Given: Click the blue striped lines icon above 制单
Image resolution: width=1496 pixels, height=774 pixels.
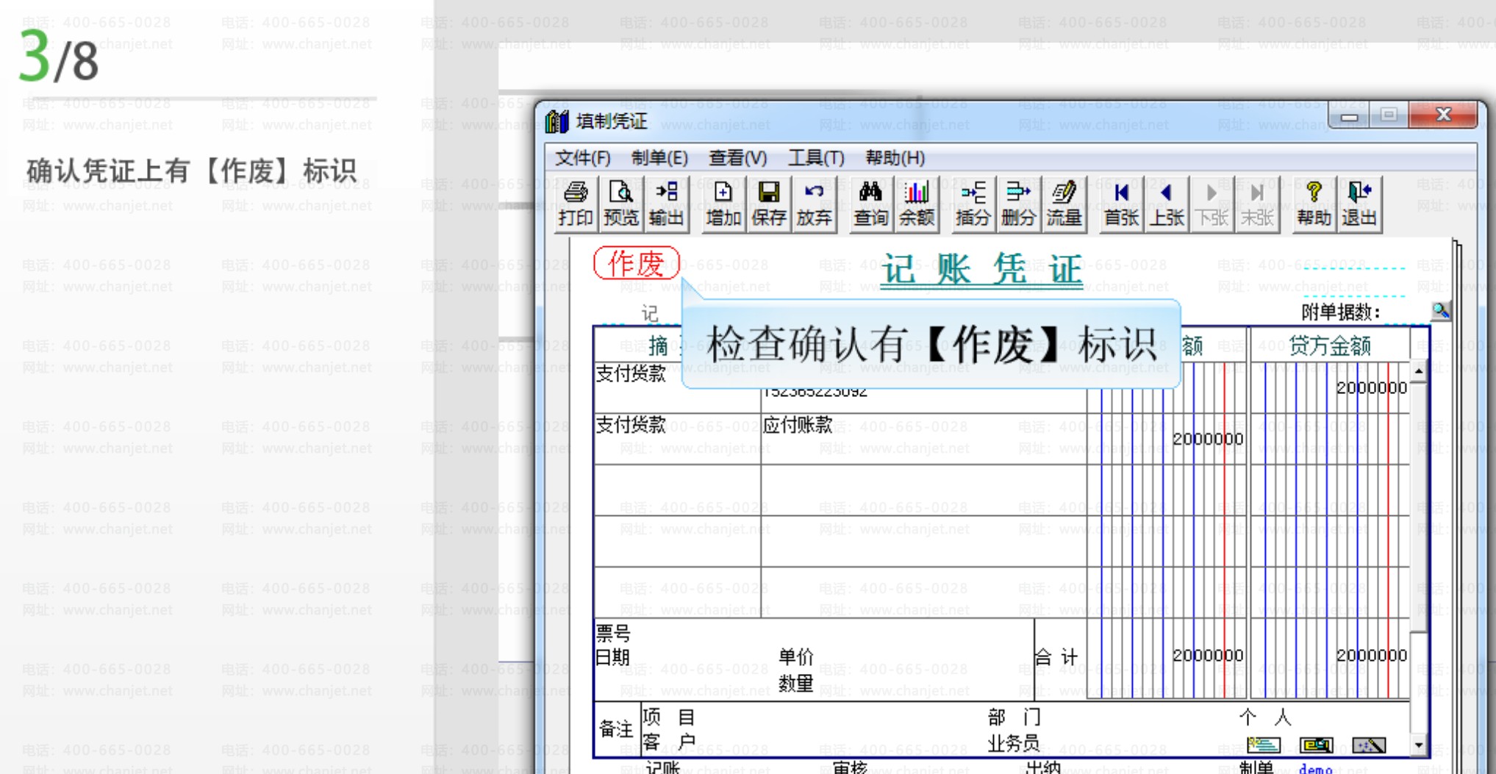Looking at the screenshot, I should point(1264,745).
